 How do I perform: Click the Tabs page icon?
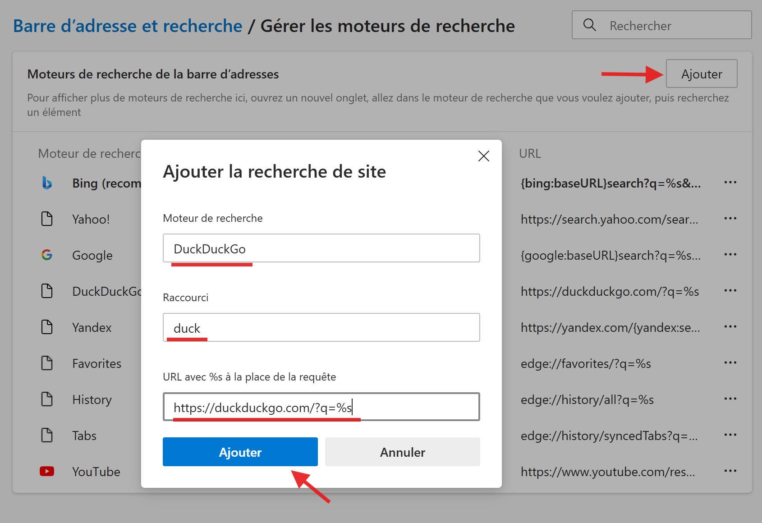(x=47, y=435)
